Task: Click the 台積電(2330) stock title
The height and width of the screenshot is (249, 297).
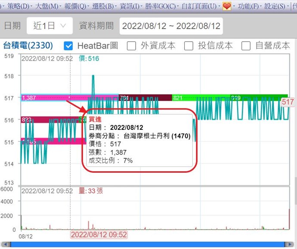Action: (28, 46)
